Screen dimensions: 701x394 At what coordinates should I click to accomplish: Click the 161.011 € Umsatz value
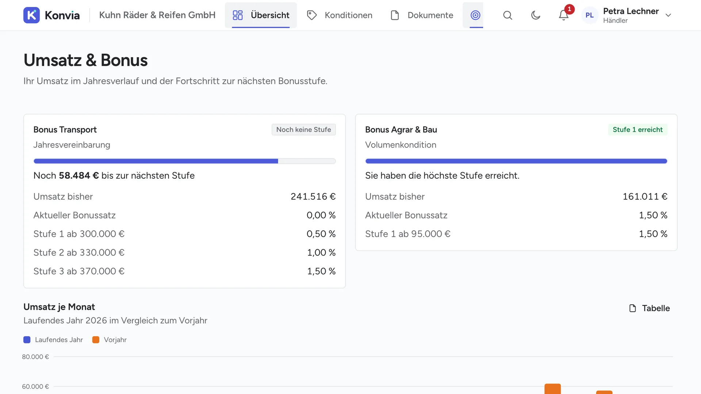pyautogui.click(x=645, y=196)
